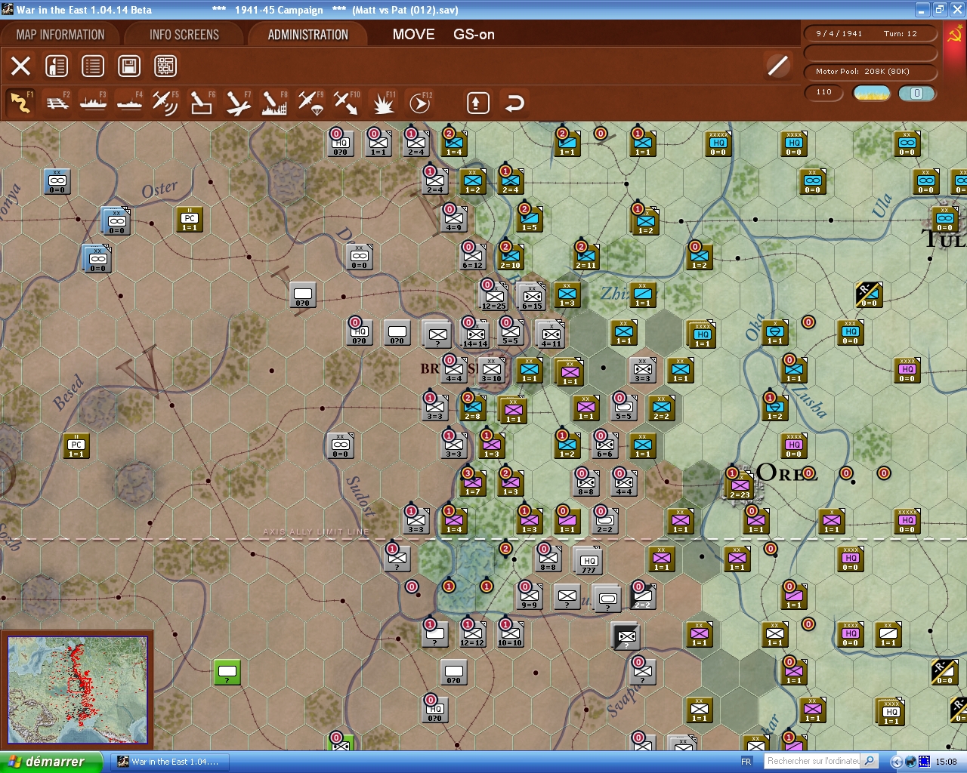Switch to F3 naval transport mode
The height and width of the screenshot is (773, 967).
pyautogui.click(x=94, y=103)
